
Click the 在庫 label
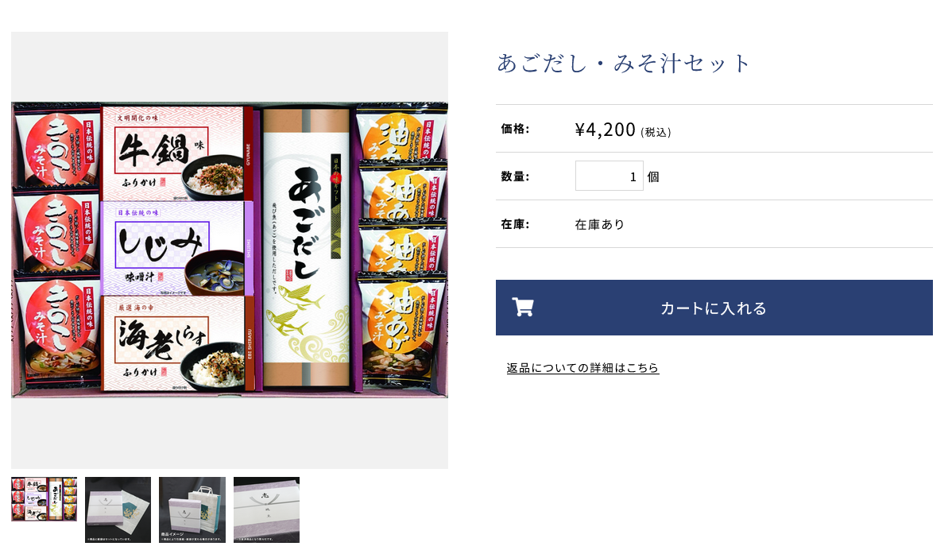[515, 225]
